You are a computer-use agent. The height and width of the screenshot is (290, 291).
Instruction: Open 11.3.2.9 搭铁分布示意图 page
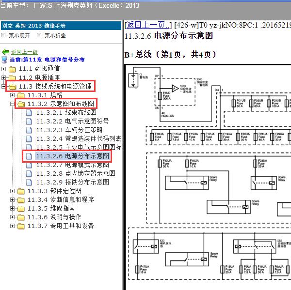tap(73, 182)
